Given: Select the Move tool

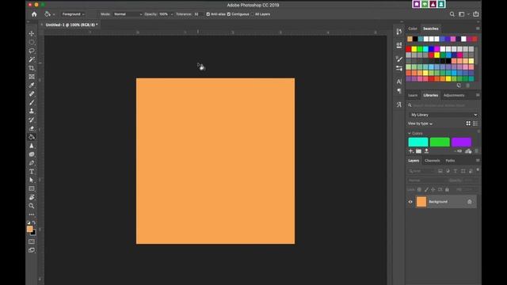Looking at the screenshot, I should (x=32, y=33).
